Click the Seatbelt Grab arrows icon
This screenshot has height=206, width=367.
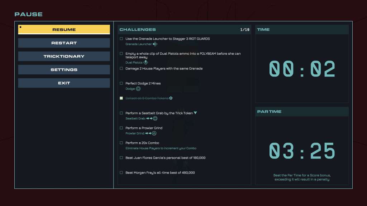(149, 118)
